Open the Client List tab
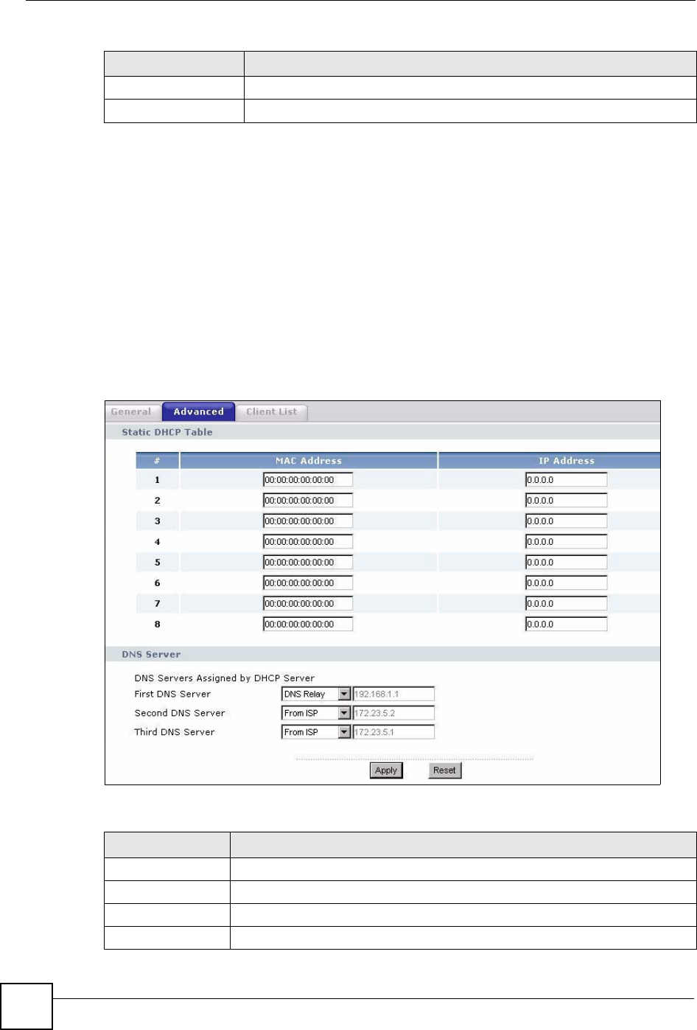 pos(271,412)
